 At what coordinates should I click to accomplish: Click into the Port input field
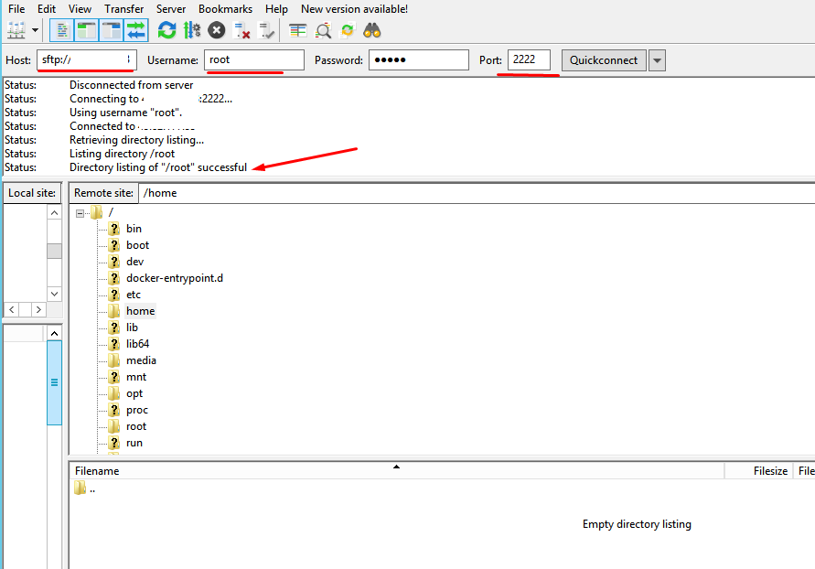point(529,60)
